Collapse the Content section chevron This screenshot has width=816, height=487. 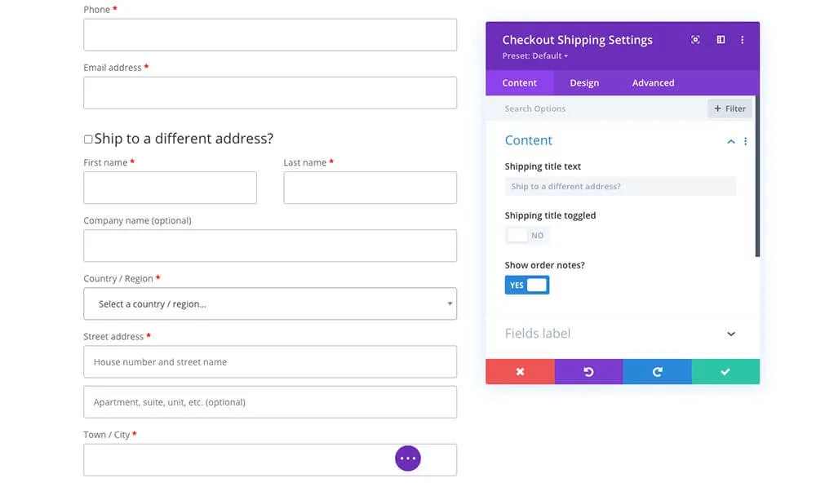click(x=731, y=141)
